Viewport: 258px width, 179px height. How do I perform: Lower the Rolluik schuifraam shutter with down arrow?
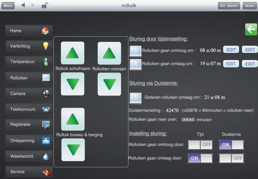[73, 84]
